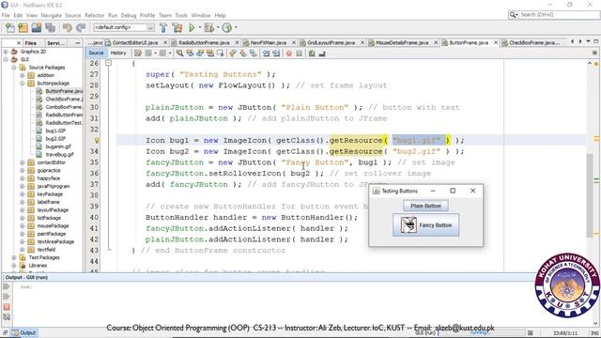
Task: Click the New File toolbar icon
Action: tap(10, 27)
